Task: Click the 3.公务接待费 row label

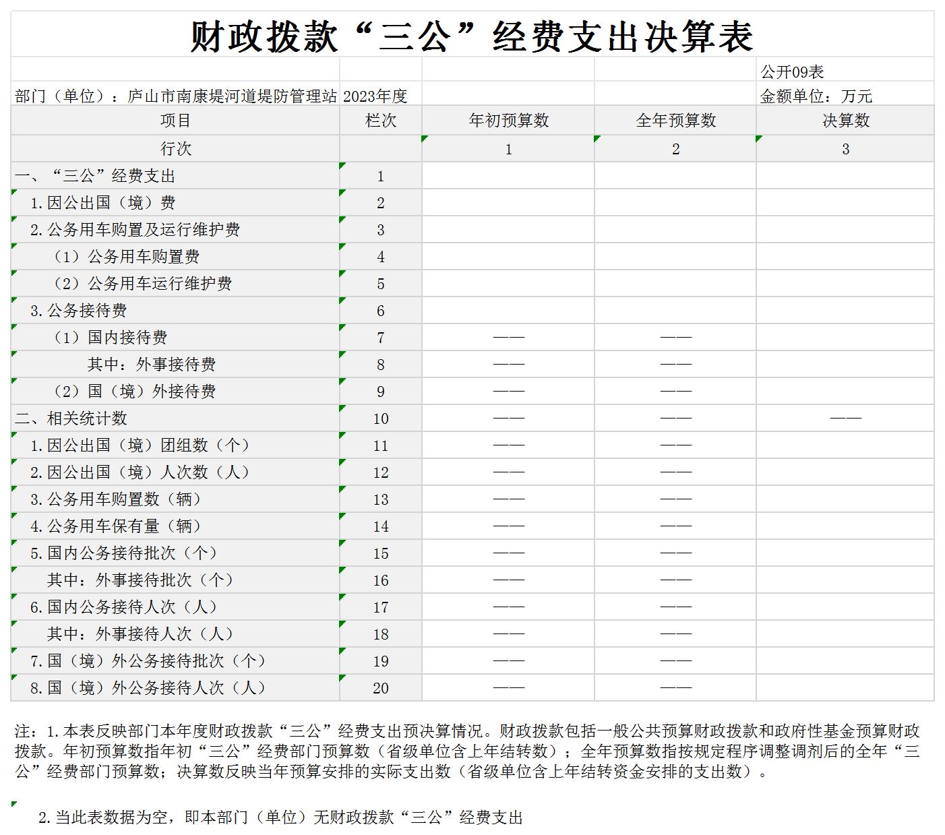Action: [78, 311]
